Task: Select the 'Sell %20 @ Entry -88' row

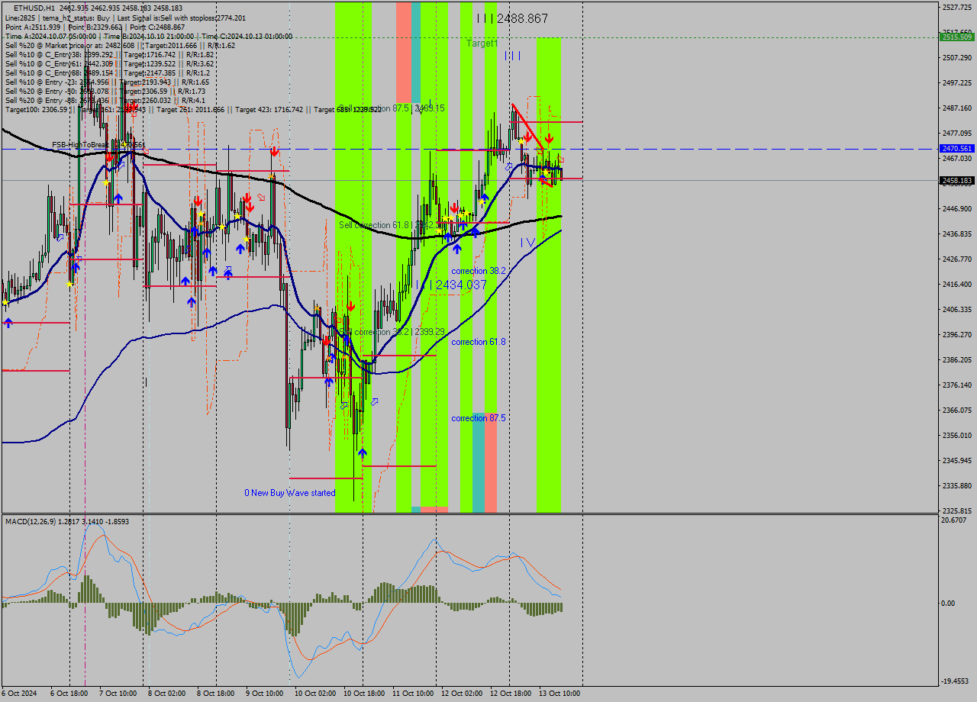Action: pos(105,100)
